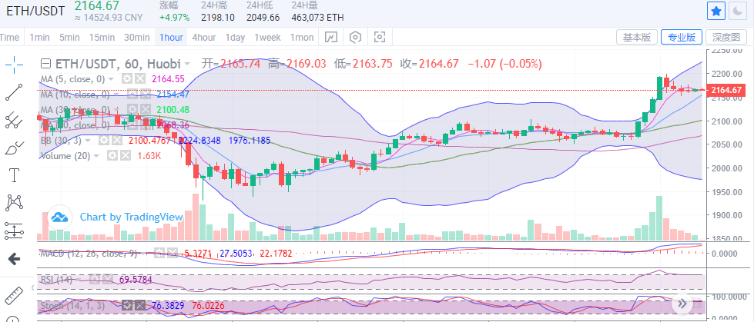This screenshot has width=754, height=322.
Task: Collapse the ETH/USDT legend box
Action: 45,63
